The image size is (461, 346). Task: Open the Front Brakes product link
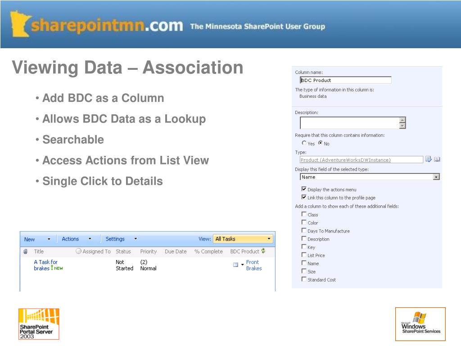pos(254,265)
